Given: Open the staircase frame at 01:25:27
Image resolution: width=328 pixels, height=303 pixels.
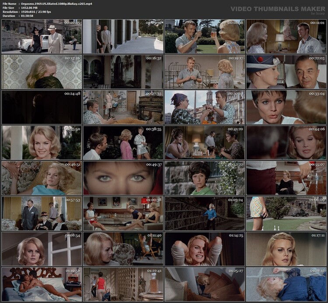Looking at the screenshot, I should tap(205, 284).
